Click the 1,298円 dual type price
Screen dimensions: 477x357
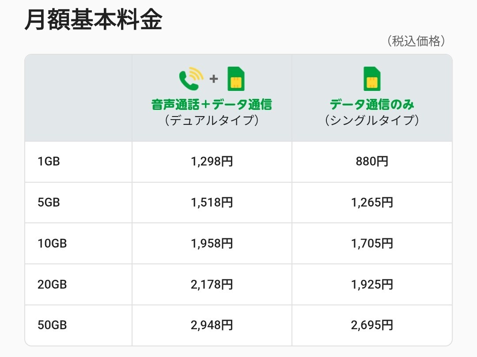tap(212, 162)
